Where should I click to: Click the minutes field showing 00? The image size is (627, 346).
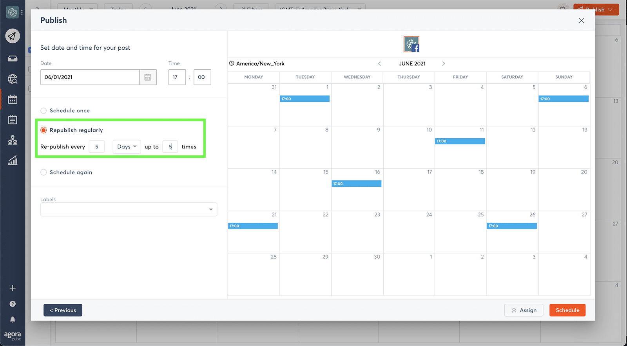pos(202,77)
